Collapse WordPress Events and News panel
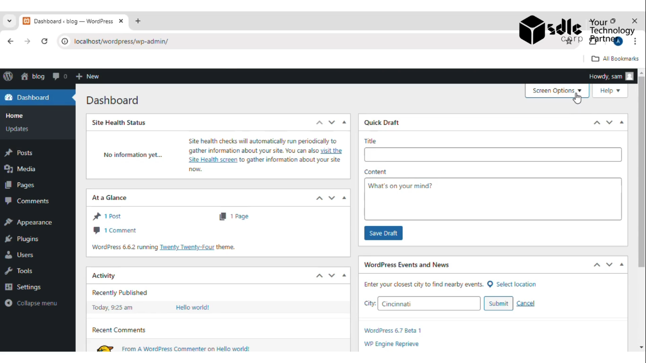Image resolution: width=646 pixels, height=363 pixels. 621,265
